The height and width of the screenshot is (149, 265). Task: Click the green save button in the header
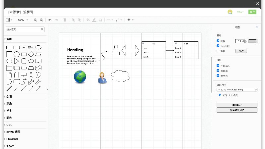(252, 12)
